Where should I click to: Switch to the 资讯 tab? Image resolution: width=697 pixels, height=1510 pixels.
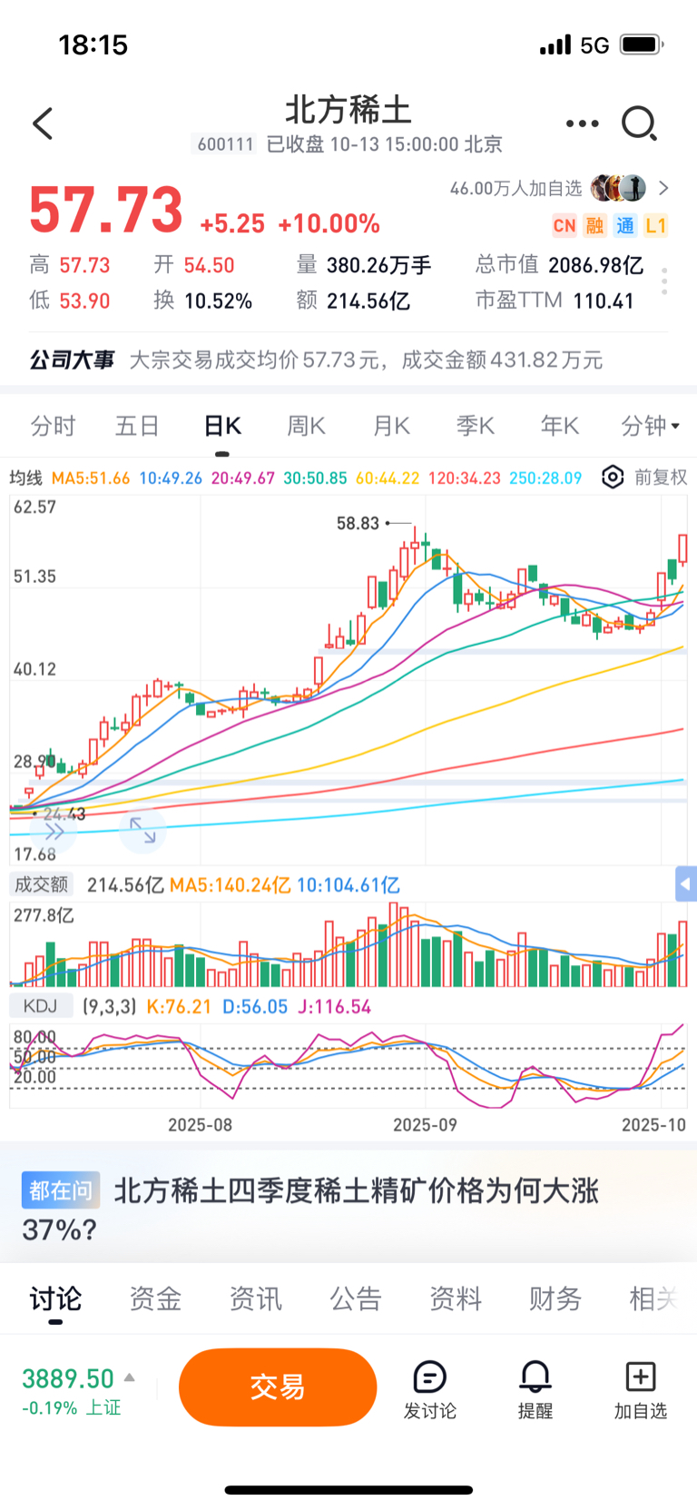pos(255,1299)
